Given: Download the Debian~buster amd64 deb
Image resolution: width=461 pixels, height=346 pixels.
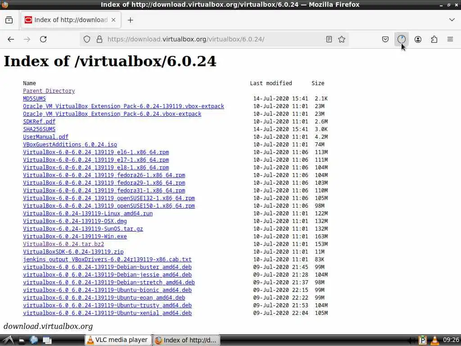Looking at the screenshot, I should pyautogui.click(x=107, y=267).
